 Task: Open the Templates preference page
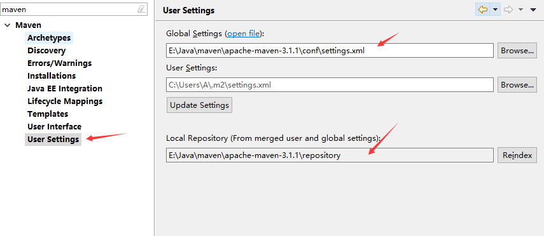point(48,114)
